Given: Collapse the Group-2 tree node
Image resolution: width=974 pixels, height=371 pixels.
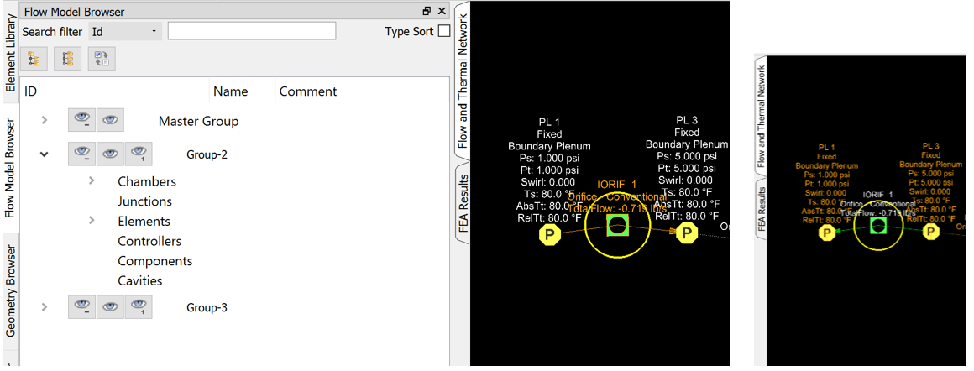Looking at the screenshot, I should tap(45, 154).
